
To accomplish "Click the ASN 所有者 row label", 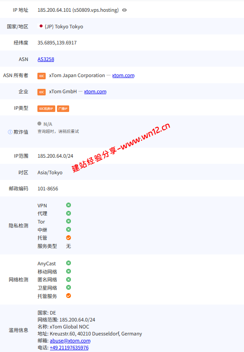I will pos(16,75).
